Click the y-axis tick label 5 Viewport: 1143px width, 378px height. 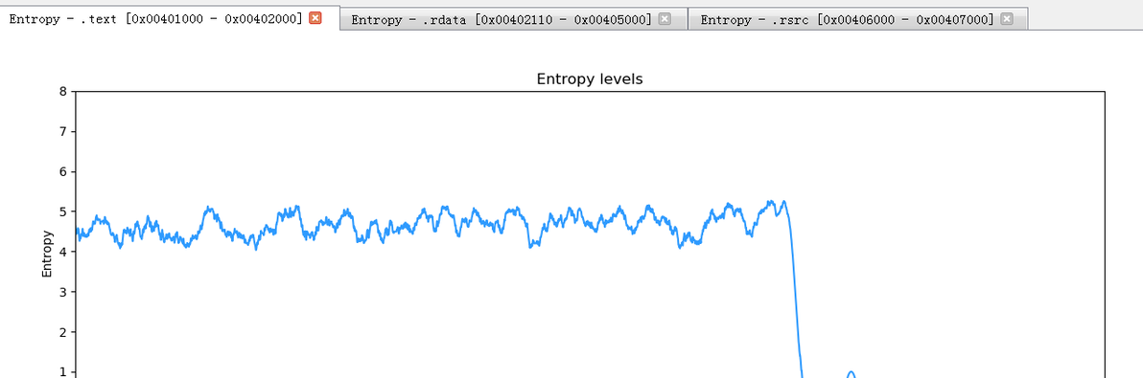point(63,211)
